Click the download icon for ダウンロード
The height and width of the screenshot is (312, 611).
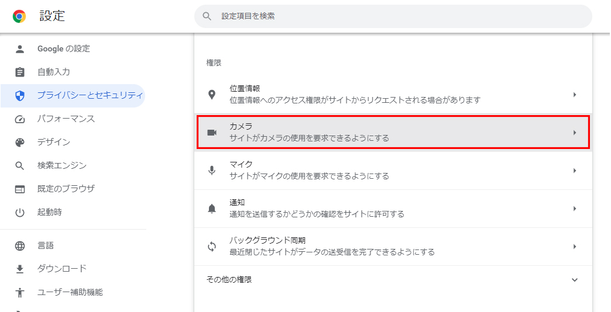point(19,269)
